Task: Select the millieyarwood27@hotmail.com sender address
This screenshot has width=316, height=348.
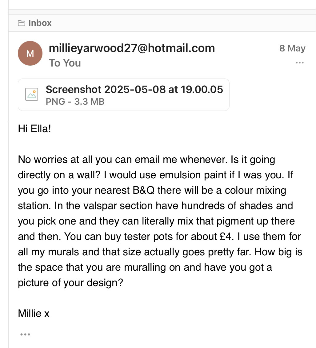Action: (132, 48)
